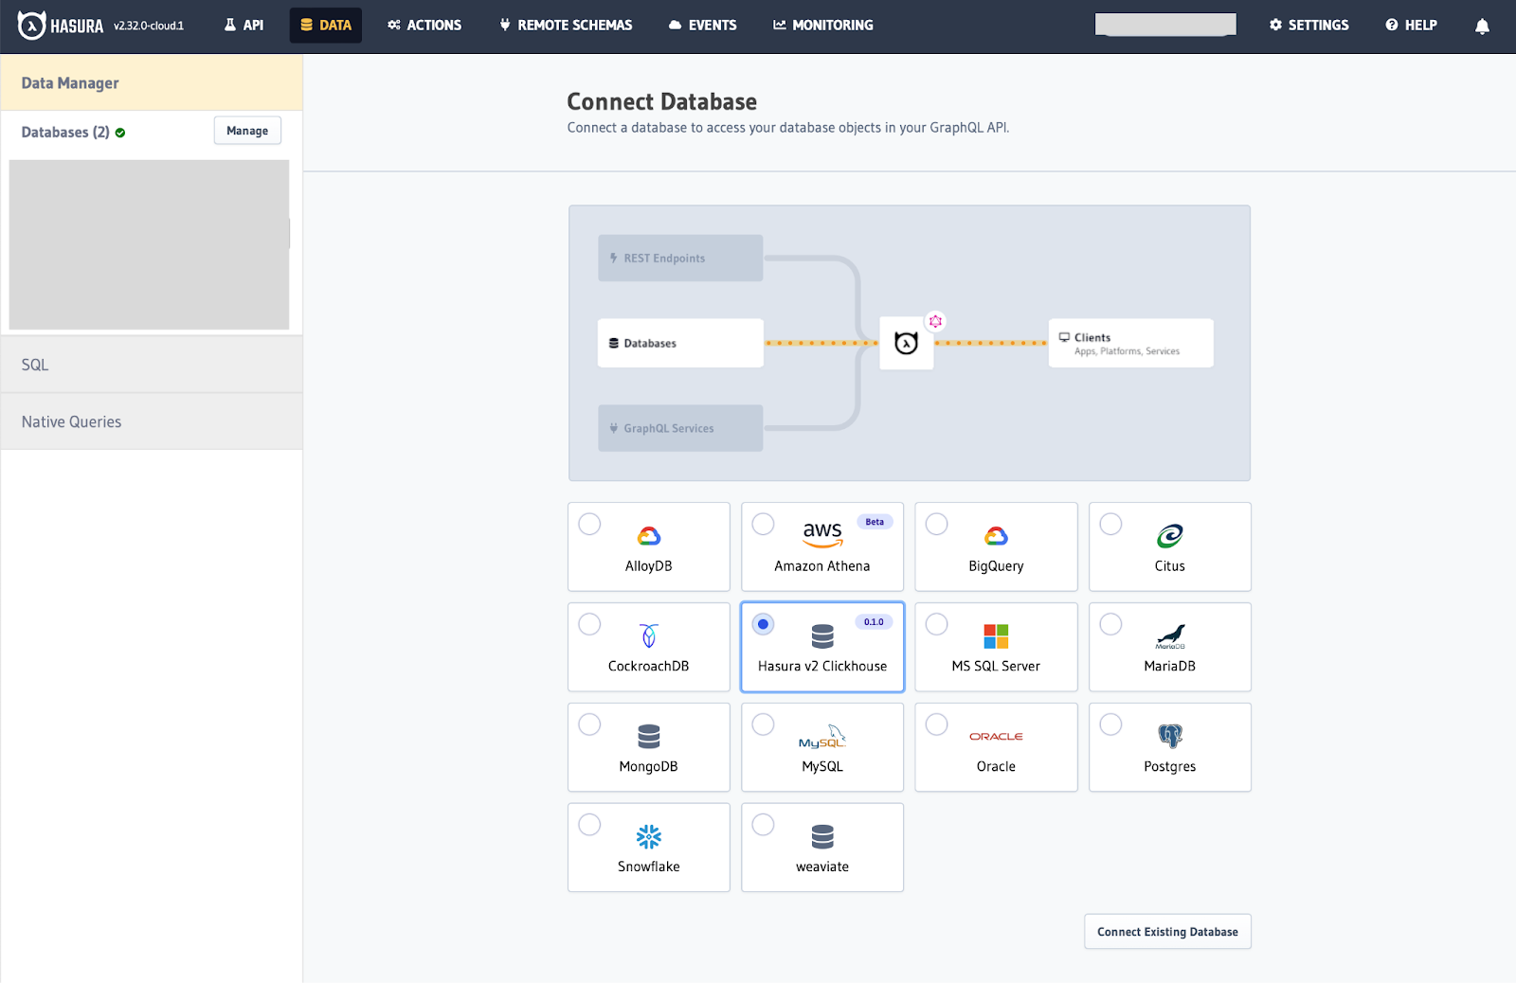Click the Oracle red logo
1516x983 pixels.
(996, 736)
